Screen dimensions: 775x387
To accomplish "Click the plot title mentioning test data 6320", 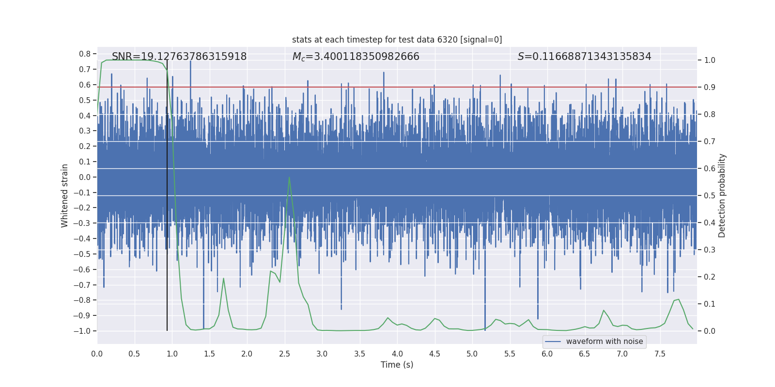I will (397, 40).
